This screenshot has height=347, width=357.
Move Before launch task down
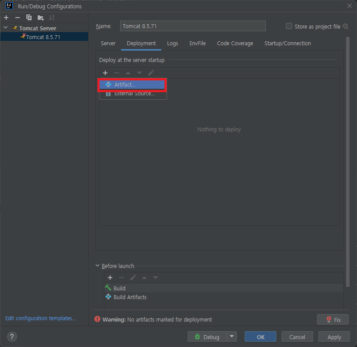pos(156,278)
